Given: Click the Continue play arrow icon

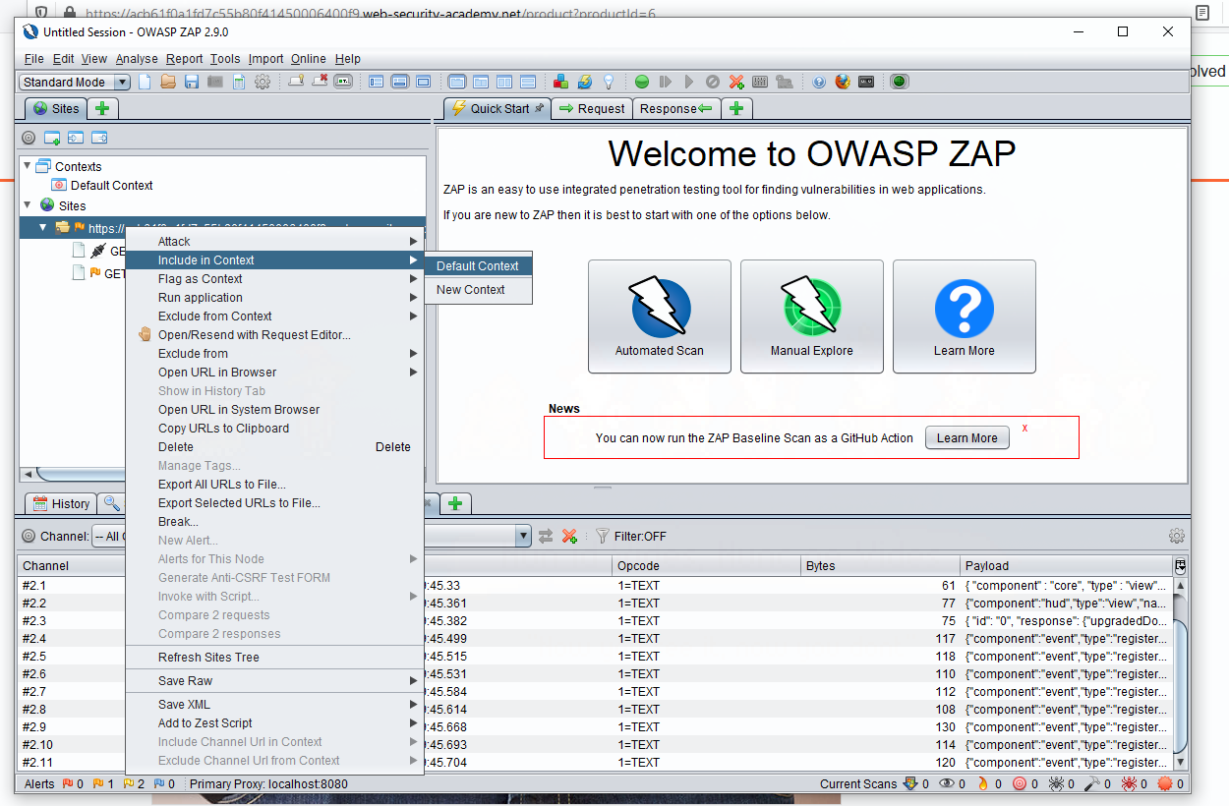Looking at the screenshot, I should point(688,83).
